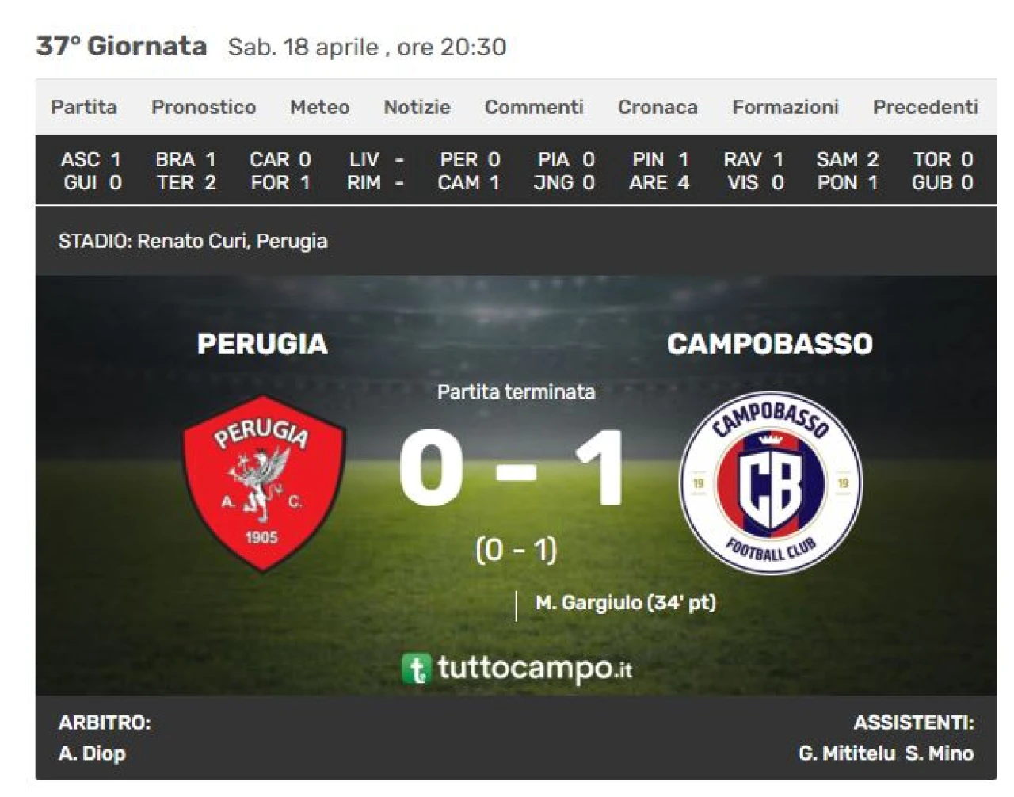This screenshot has height=797, width=1014.
Task: Open the SAM vs PON match score
Action: [x=848, y=171]
